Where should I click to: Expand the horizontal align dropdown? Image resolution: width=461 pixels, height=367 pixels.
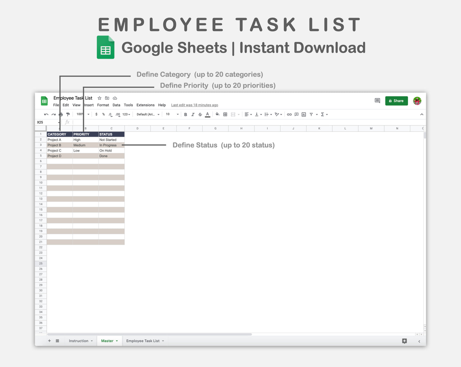click(251, 114)
